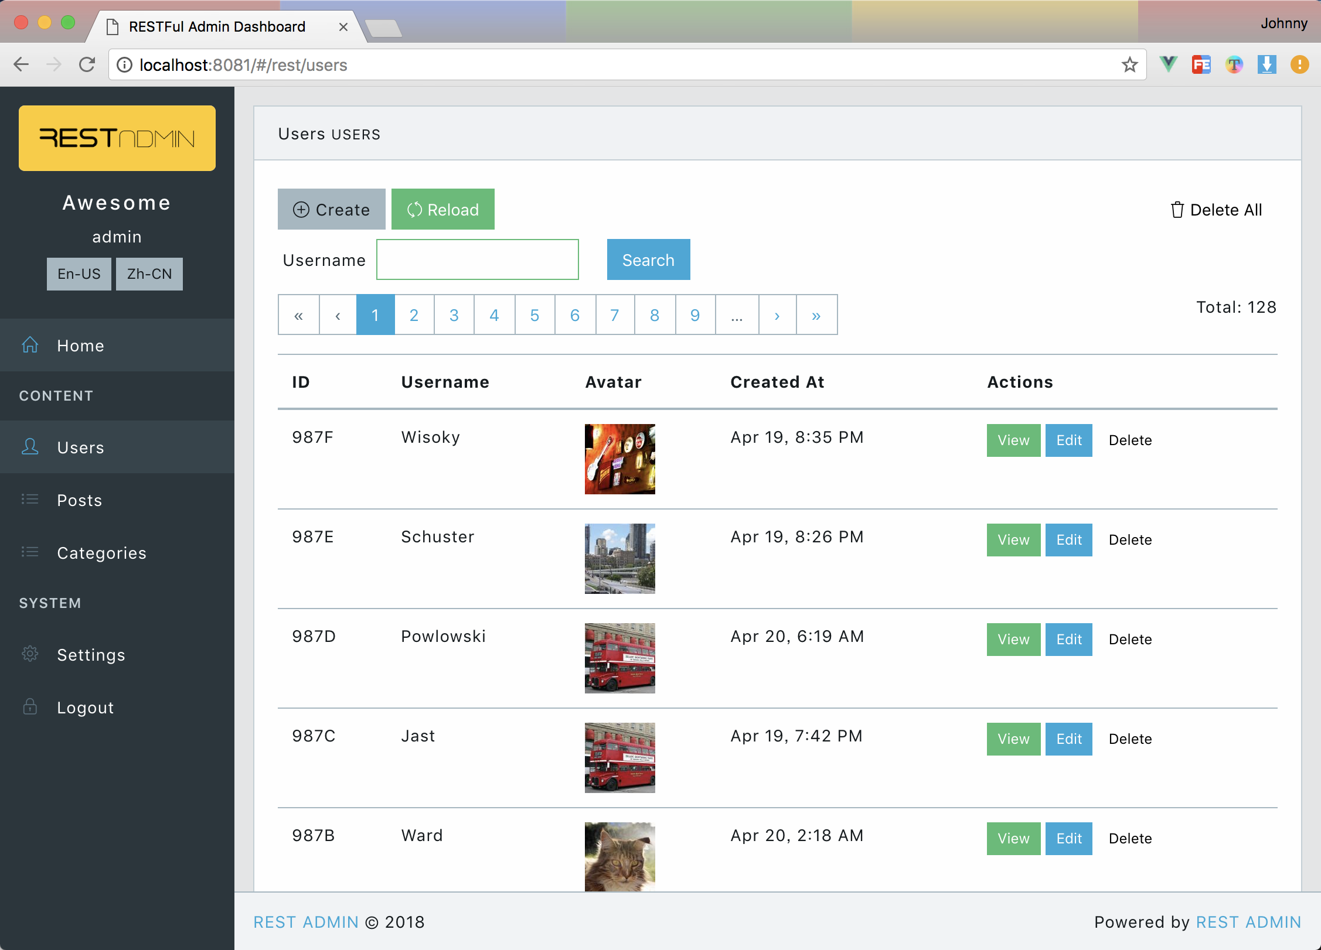1321x950 pixels.
Task: Open Categories in the sidebar menu
Action: tap(101, 553)
